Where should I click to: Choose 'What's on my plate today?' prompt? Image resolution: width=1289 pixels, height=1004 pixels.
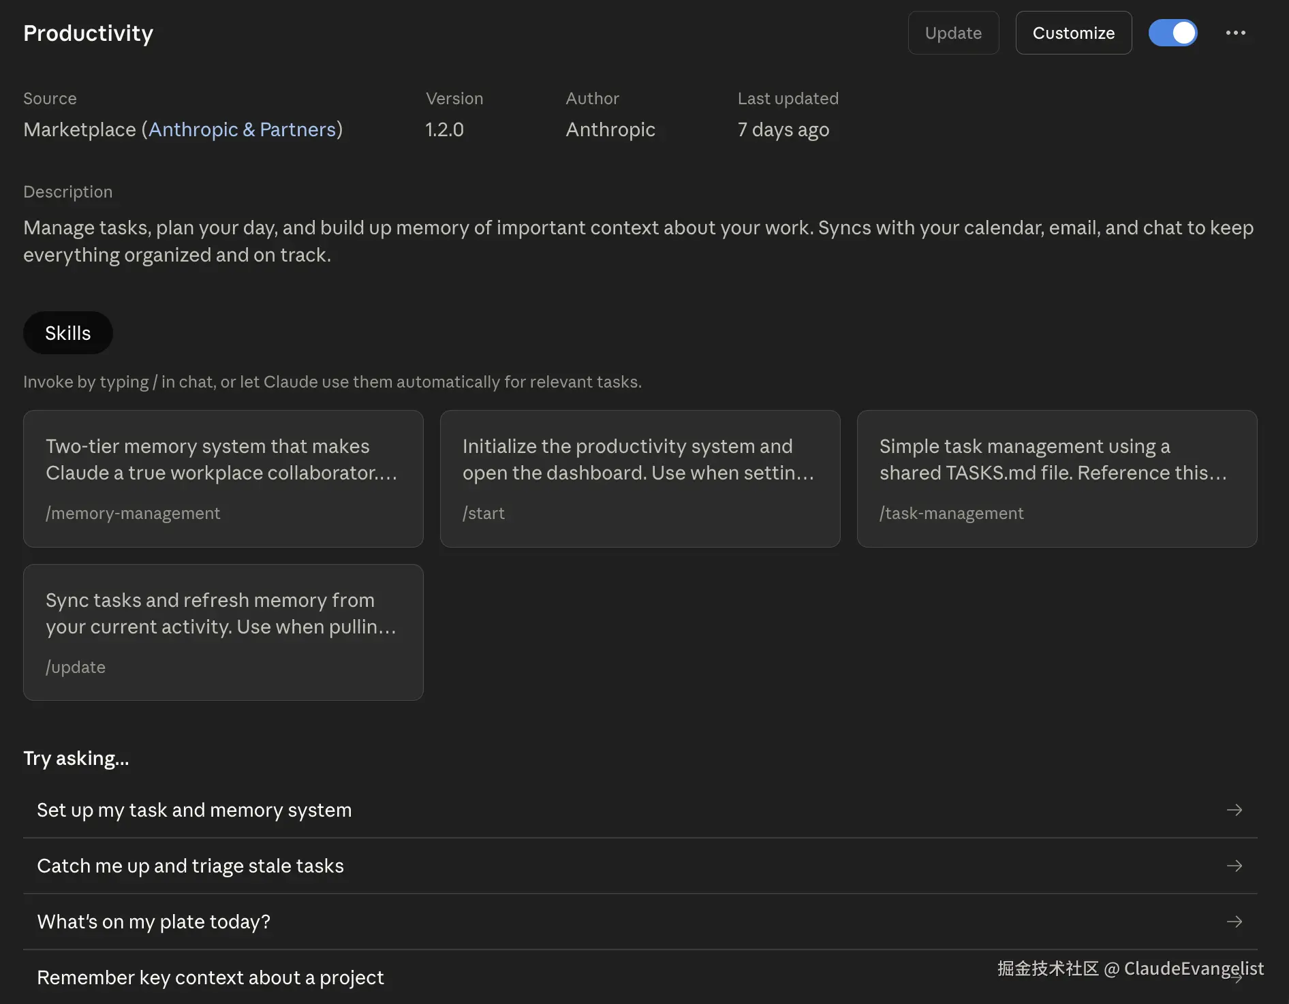(640, 922)
